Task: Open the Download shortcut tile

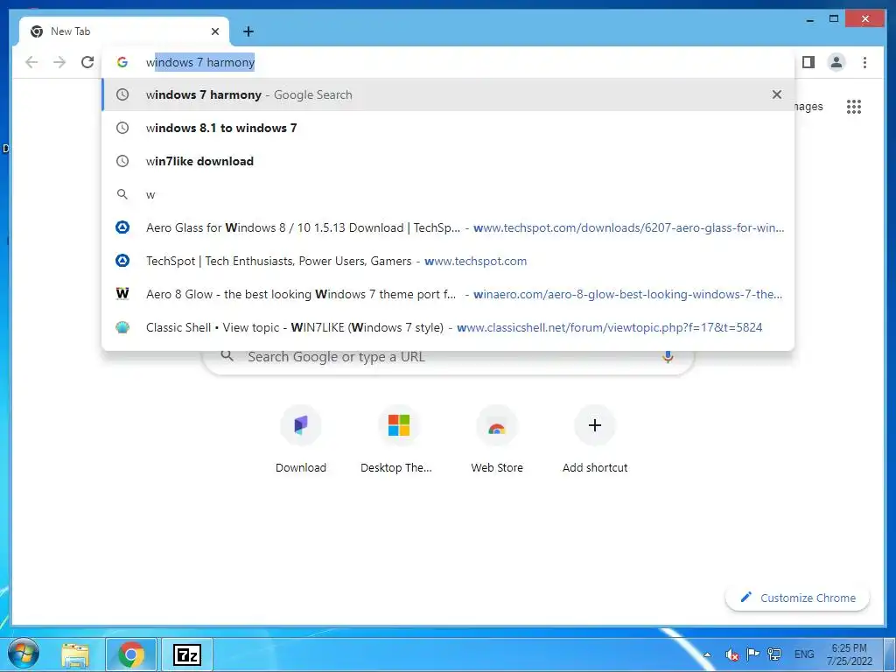Action: (301, 440)
